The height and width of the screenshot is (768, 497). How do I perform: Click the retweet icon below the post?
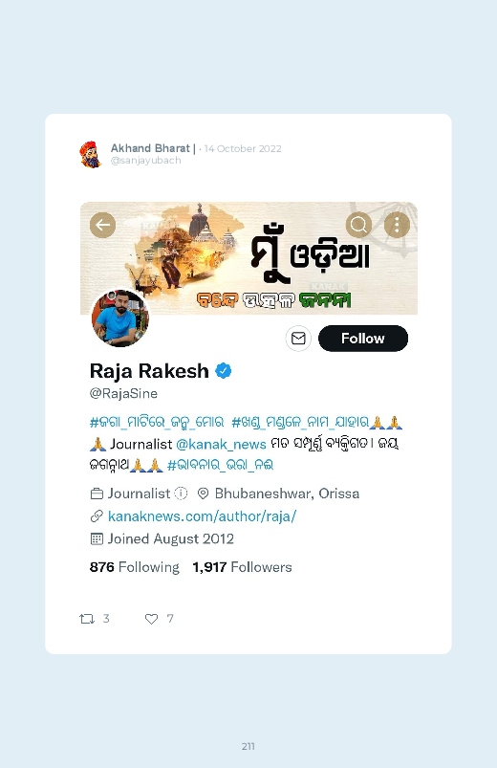click(x=87, y=619)
